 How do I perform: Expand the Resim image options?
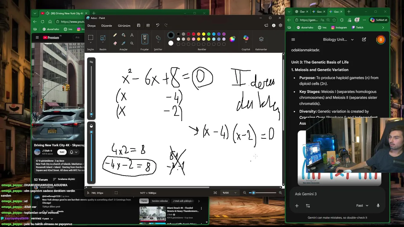tap(103, 43)
